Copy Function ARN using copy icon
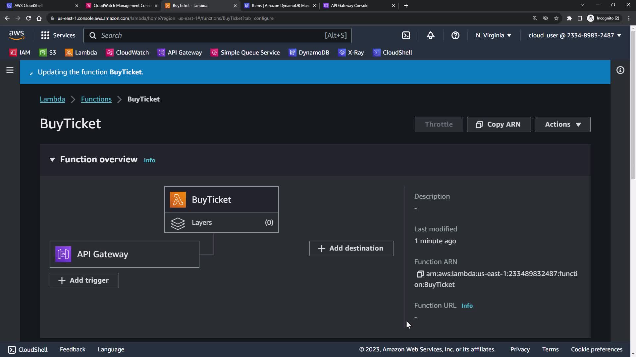Screen dimensions: 636x357 pyautogui.click(x=420, y=274)
